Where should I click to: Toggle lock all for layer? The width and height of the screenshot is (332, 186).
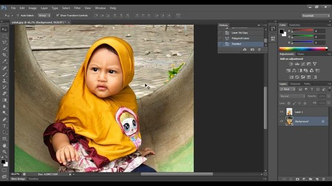point(305,103)
